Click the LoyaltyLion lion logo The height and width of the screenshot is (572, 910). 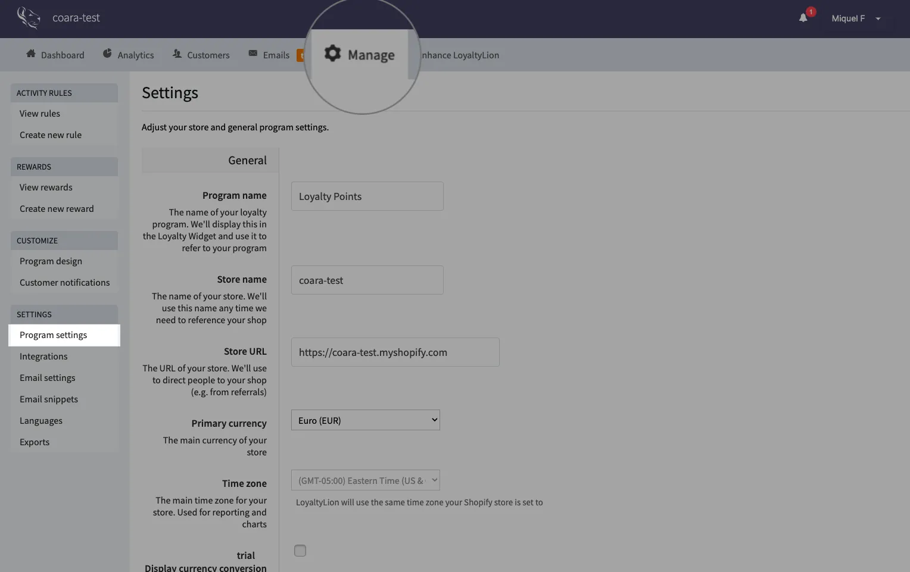pyautogui.click(x=28, y=18)
